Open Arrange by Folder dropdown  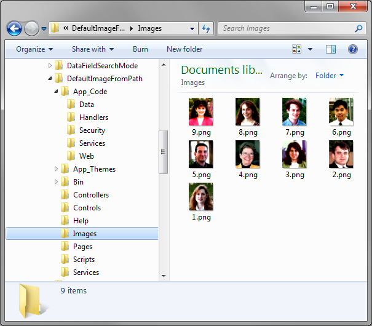pyautogui.click(x=330, y=76)
